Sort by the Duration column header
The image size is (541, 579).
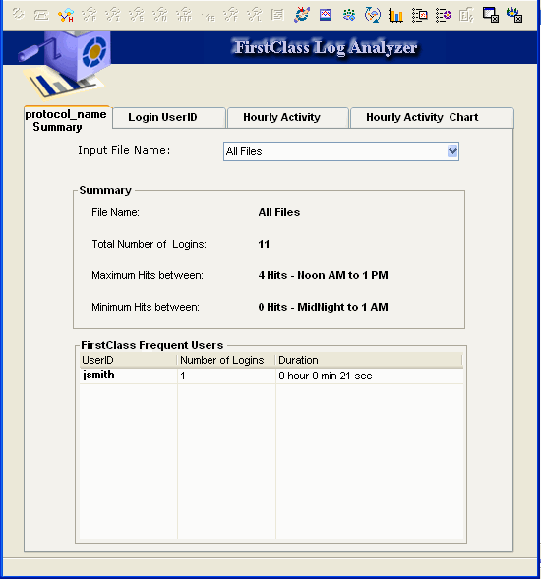pos(369,360)
